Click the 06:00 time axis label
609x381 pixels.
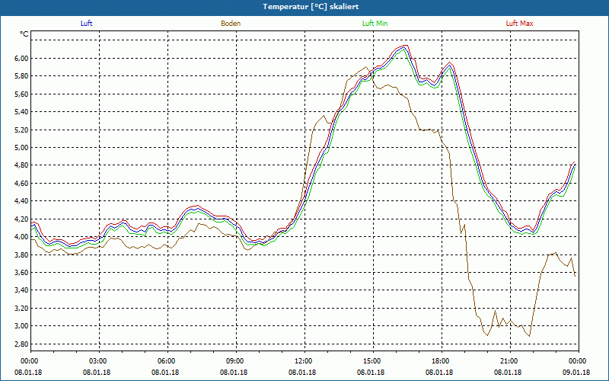coord(167,361)
